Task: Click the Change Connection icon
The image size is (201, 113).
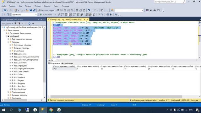Action: [8, 15]
